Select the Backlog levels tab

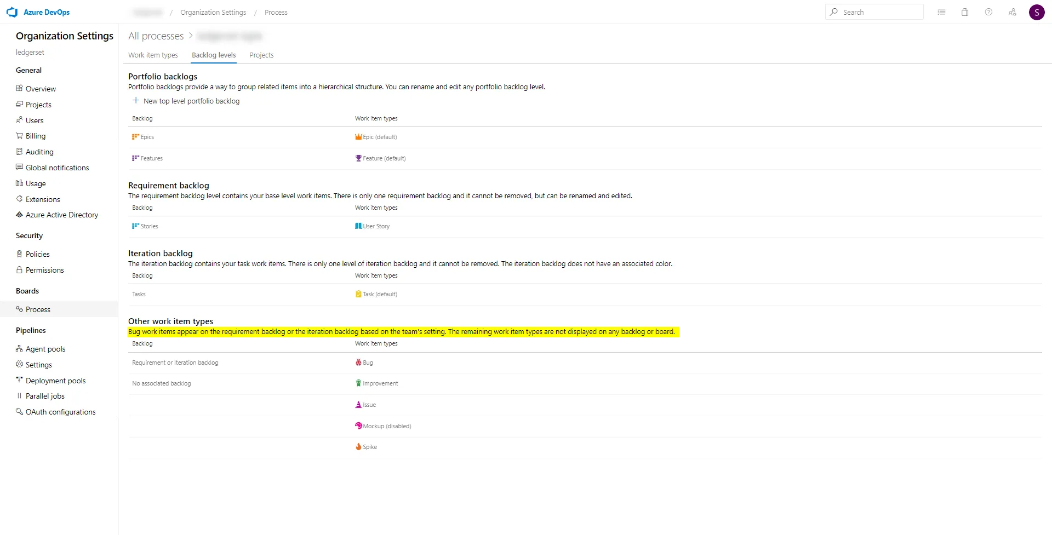point(214,55)
